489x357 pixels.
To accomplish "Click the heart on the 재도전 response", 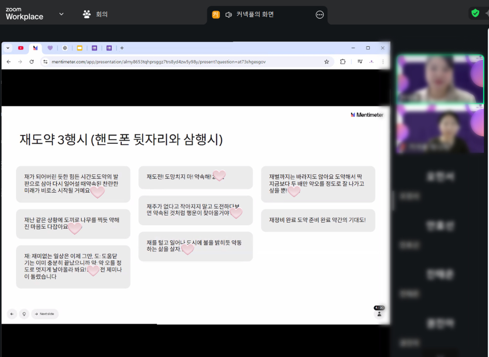I will [x=219, y=176].
